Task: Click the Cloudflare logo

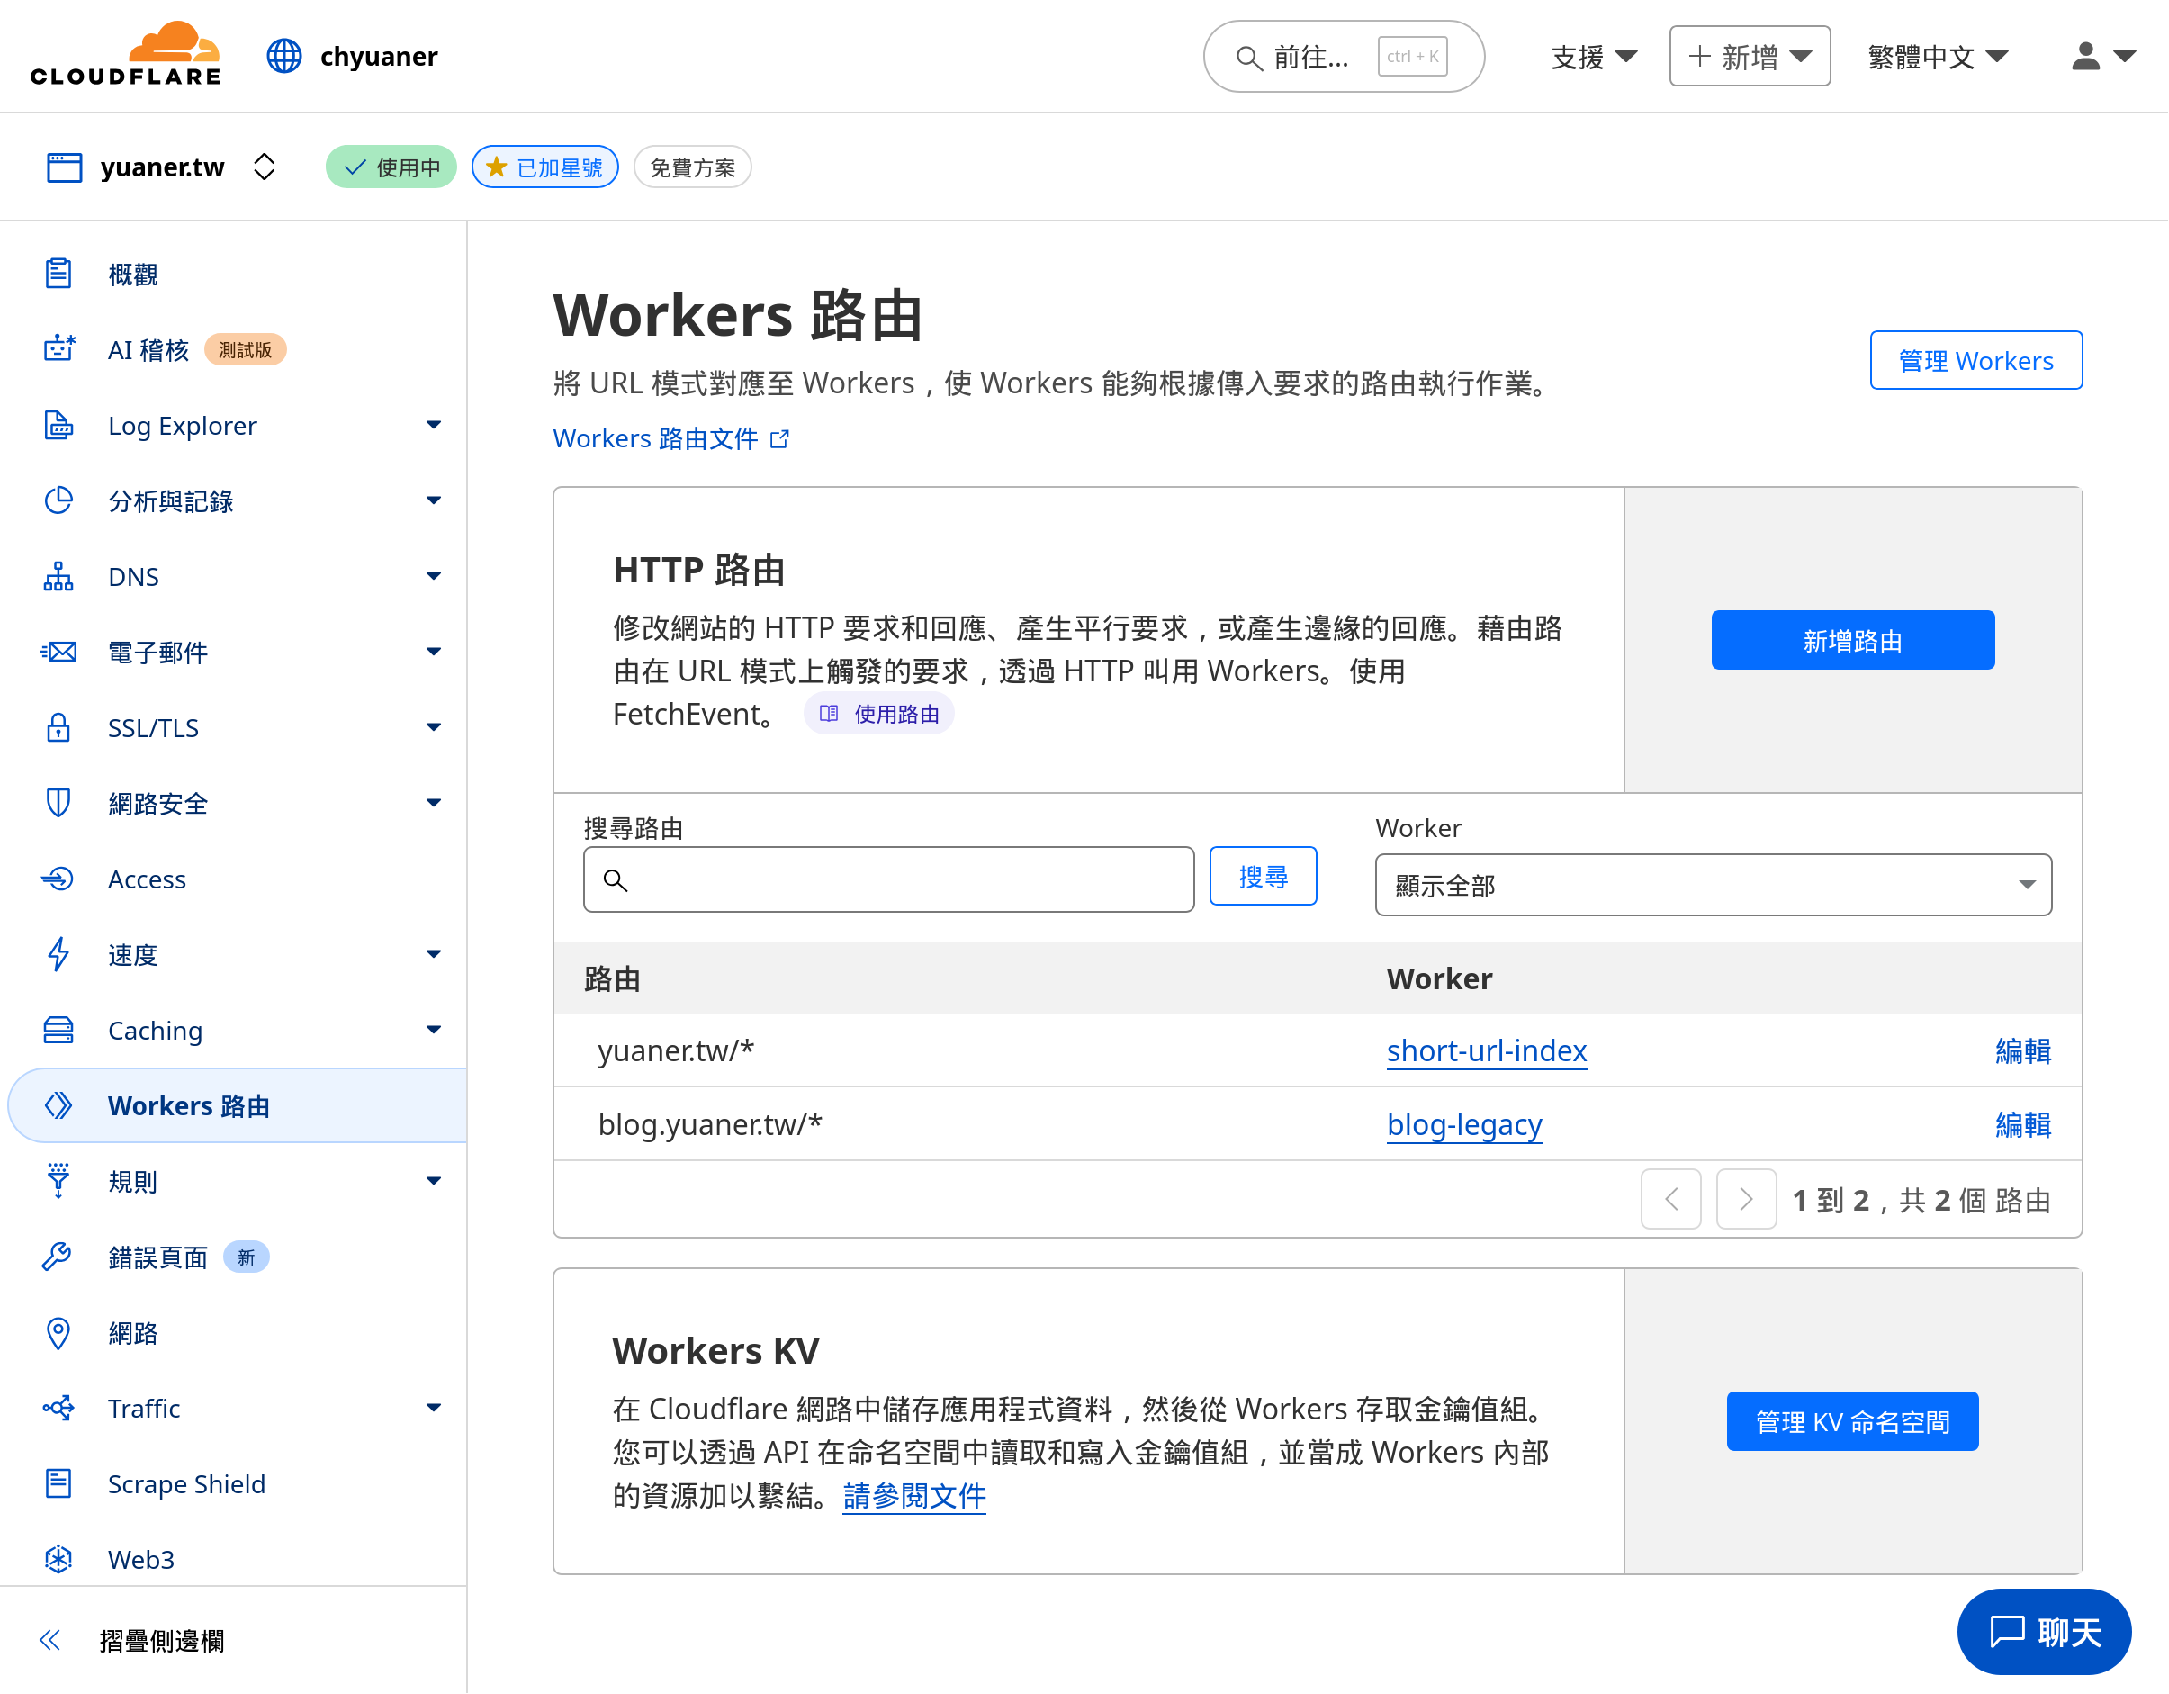Action: point(125,55)
